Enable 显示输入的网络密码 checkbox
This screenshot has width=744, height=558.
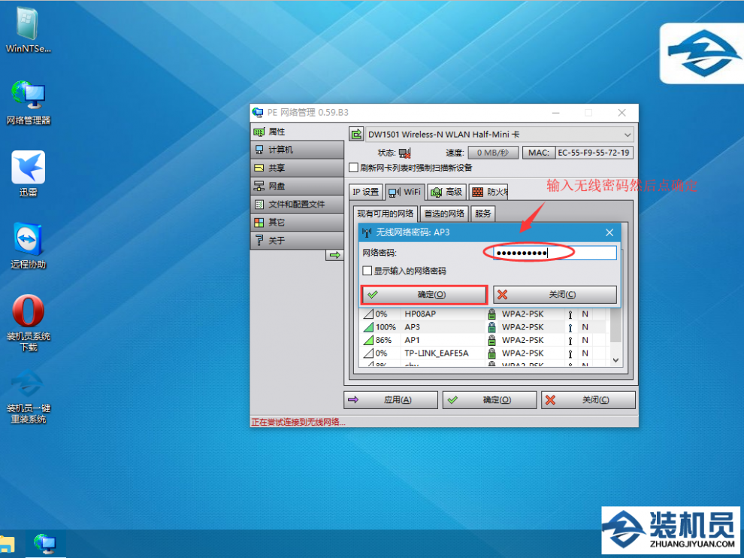[367, 271]
